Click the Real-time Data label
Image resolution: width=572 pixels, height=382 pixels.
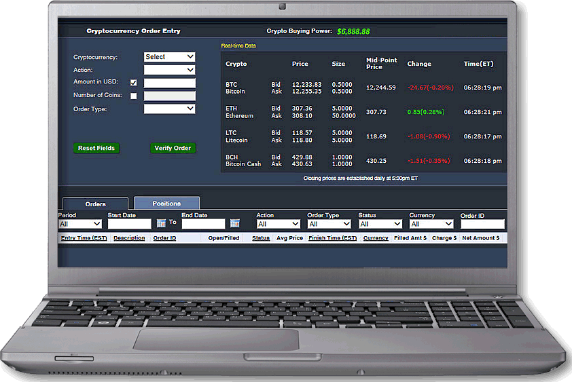coord(238,45)
